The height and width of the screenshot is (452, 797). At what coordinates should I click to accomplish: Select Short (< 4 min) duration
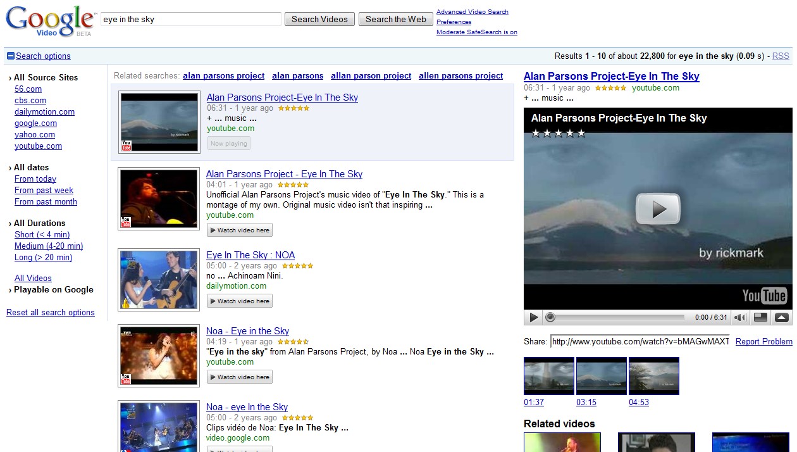pyautogui.click(x=42, y=235)
